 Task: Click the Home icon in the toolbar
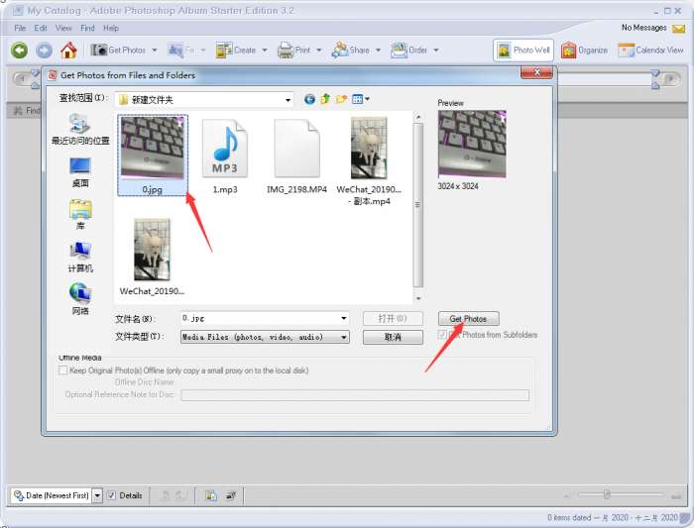point(68,51)
